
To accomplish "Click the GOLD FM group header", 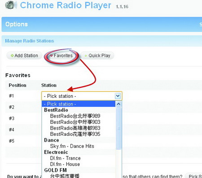I will click(55, 170).
